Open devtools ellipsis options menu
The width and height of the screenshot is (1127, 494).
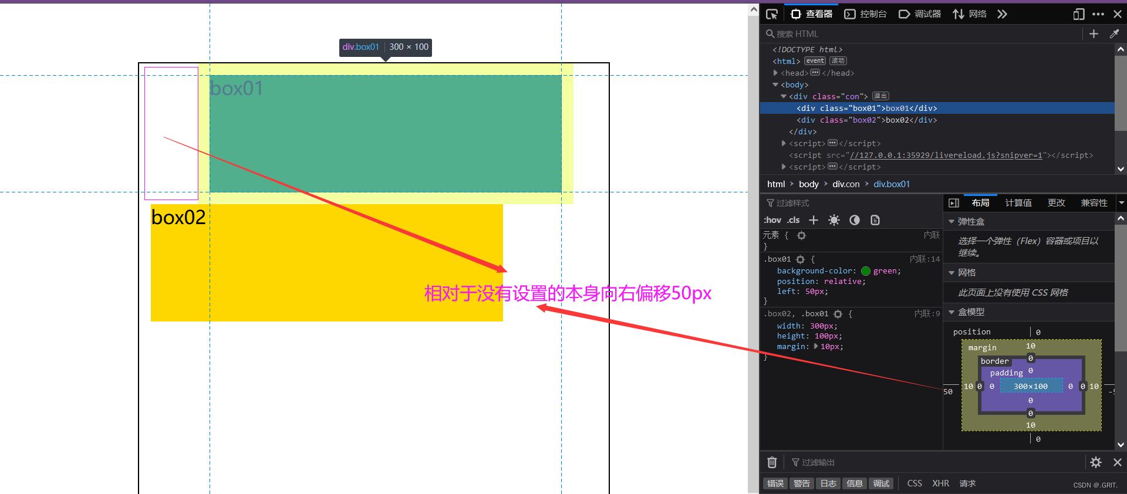pos(1098,14)
